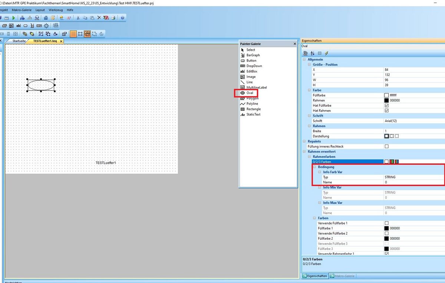Viewport: 445px width, 283px height.
Task: Collapse the Info Min Var group
Action: pos(320,187)
